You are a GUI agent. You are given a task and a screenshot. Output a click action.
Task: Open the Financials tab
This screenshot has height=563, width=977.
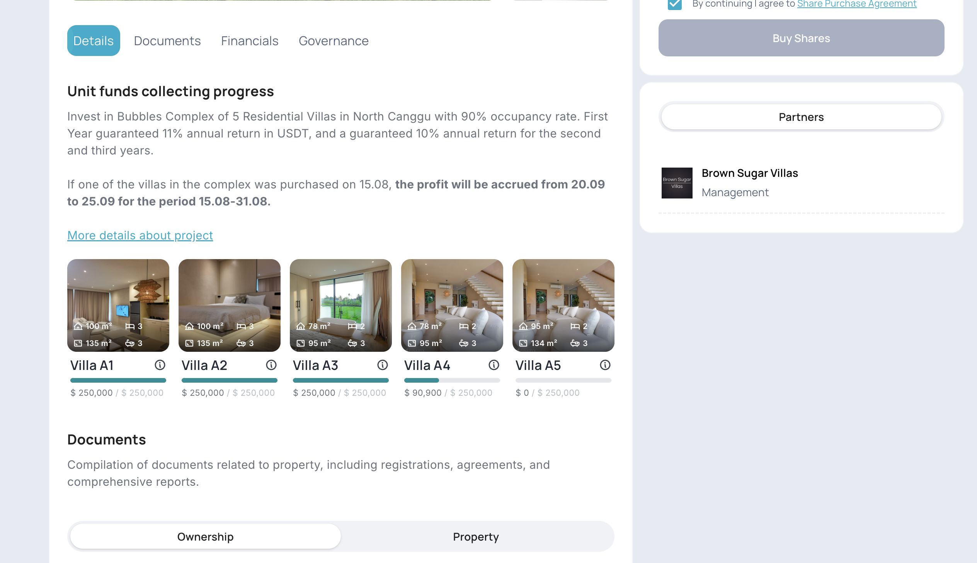point(250,41)
